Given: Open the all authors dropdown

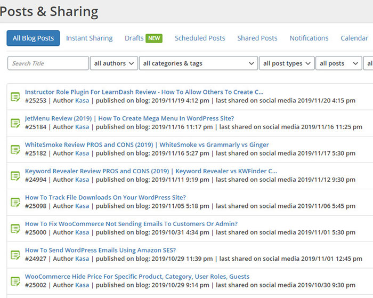Looking at the screenshot, I should click(x=113, y=63).
